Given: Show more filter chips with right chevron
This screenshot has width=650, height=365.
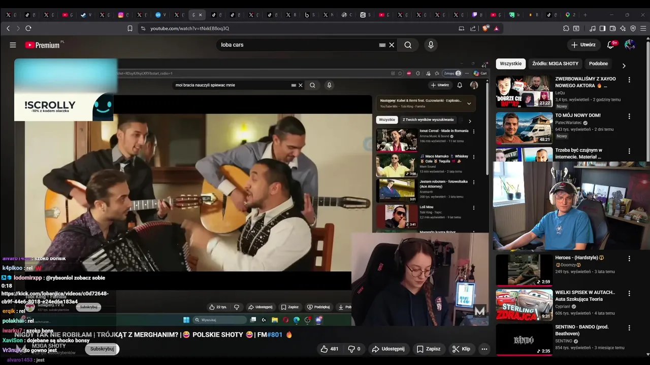Looking at the screenshot, I should 624,65.
